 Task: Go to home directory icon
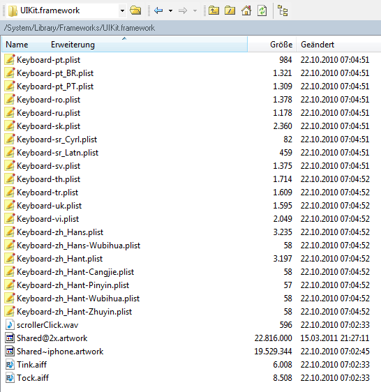(246, 10)
